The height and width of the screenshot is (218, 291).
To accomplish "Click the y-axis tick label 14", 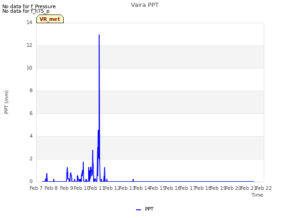I will (29, 22).
